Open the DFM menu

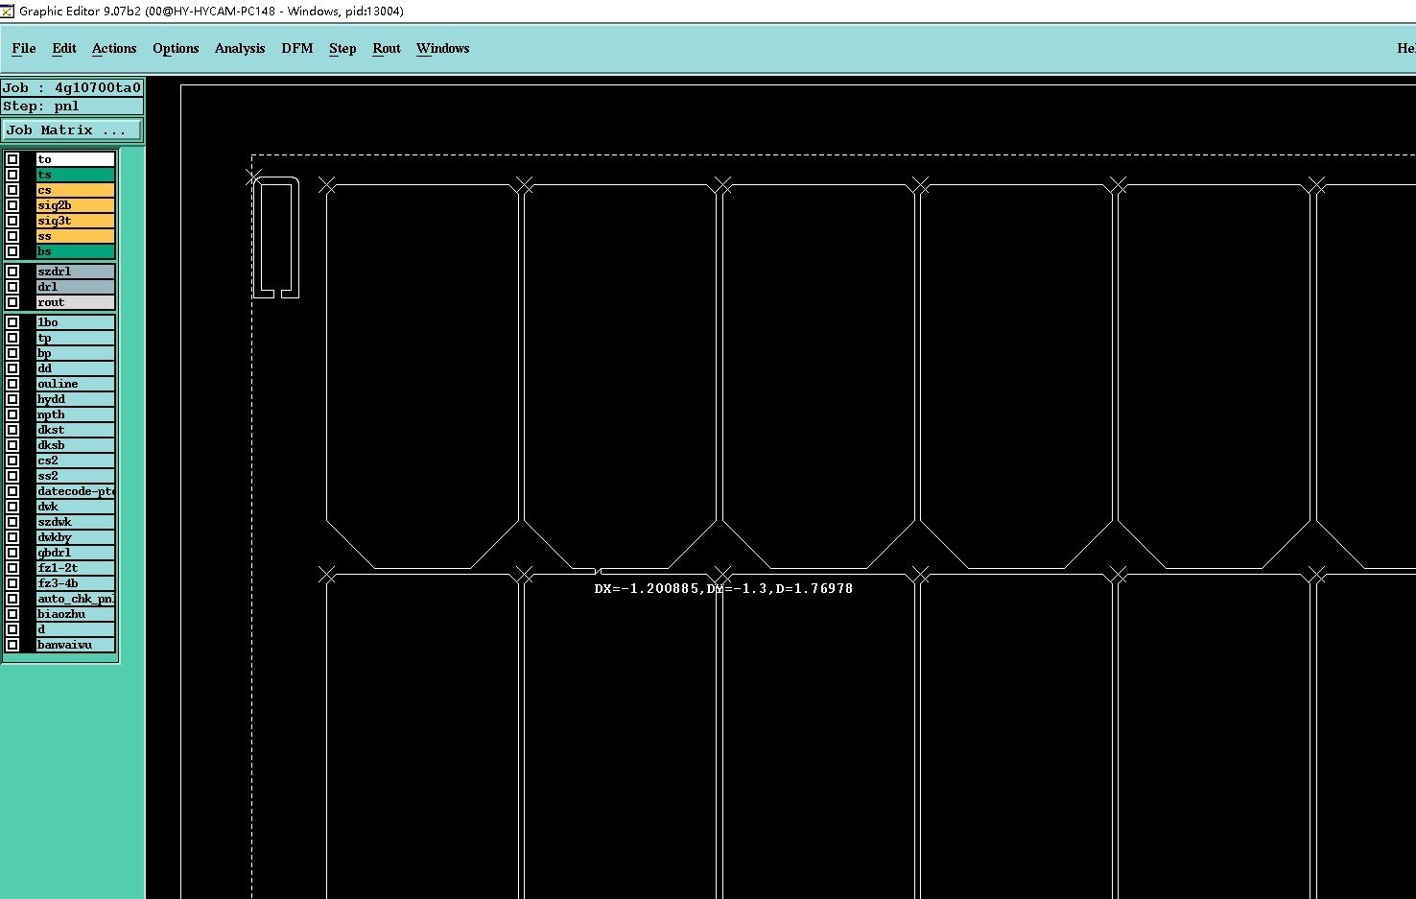(297, 48)
